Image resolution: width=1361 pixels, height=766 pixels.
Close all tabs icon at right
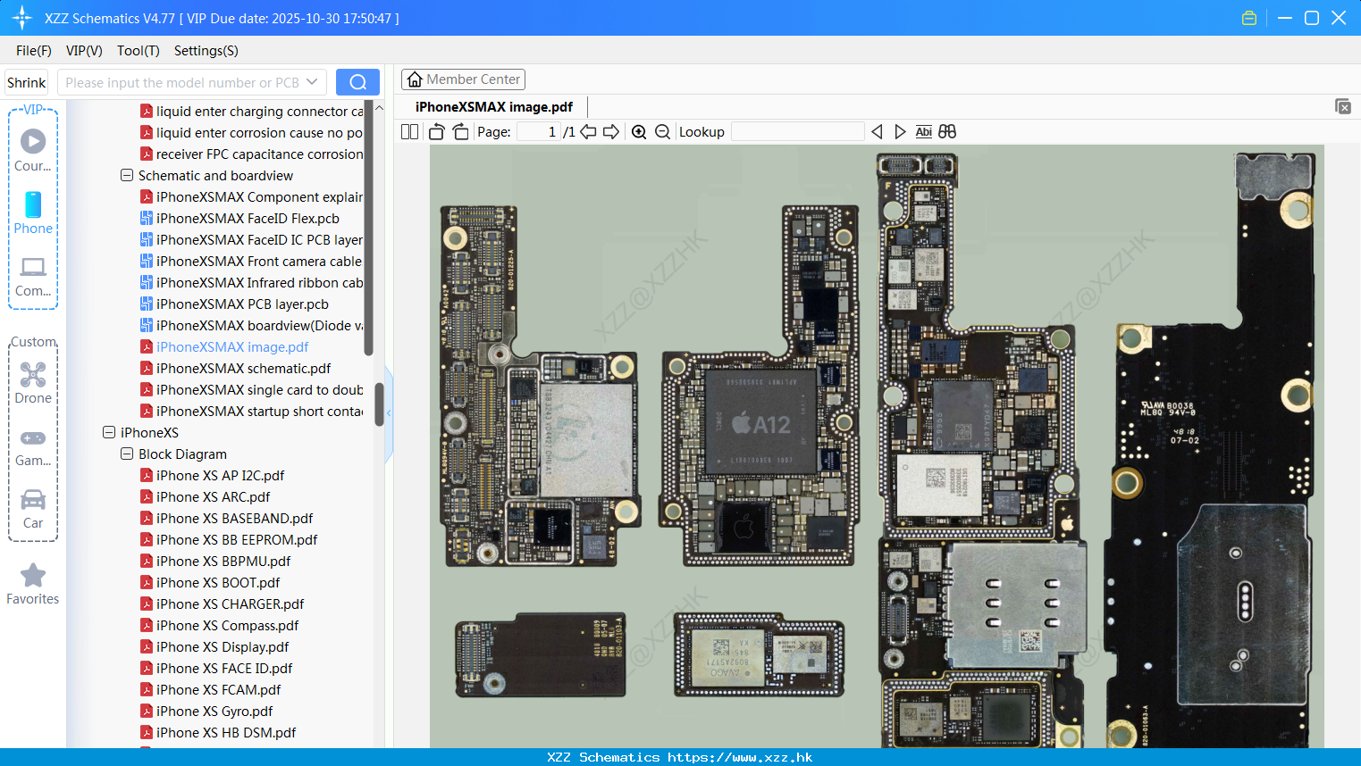pos(1343,106)
